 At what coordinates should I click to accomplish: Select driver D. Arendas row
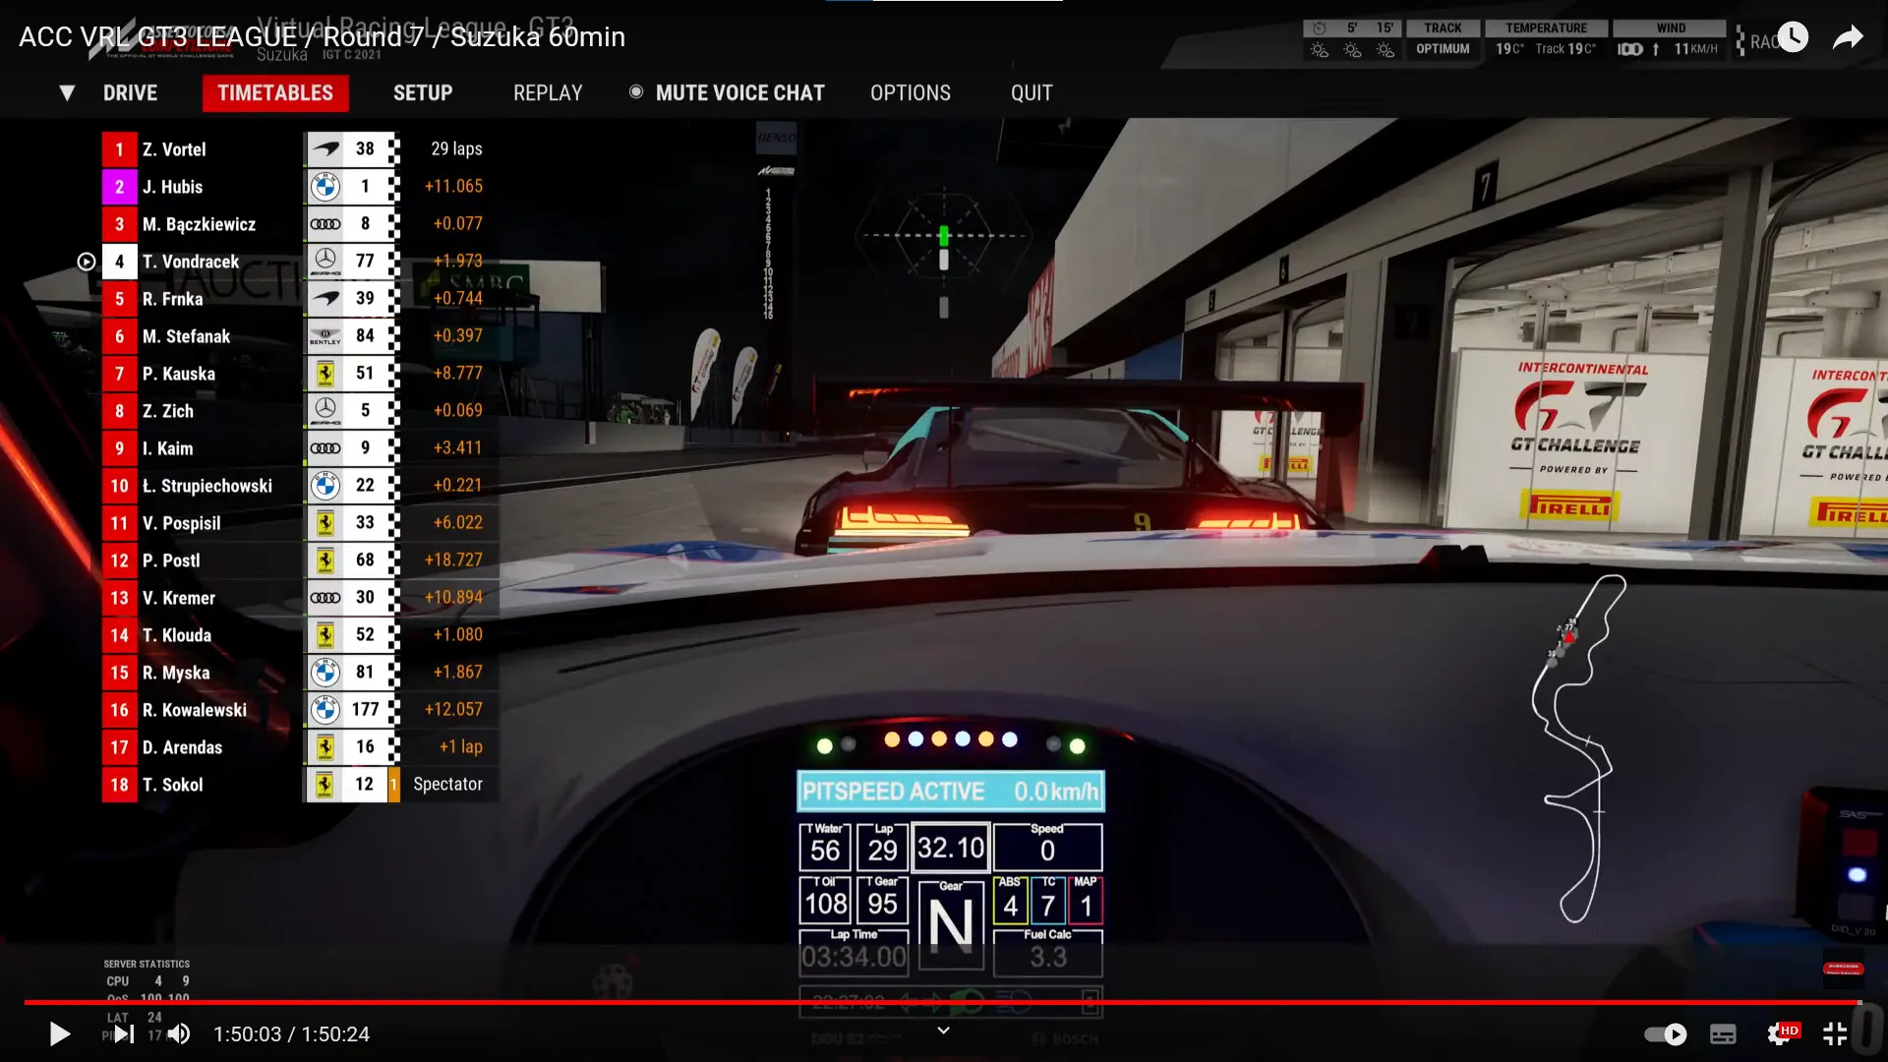(300, 747)
